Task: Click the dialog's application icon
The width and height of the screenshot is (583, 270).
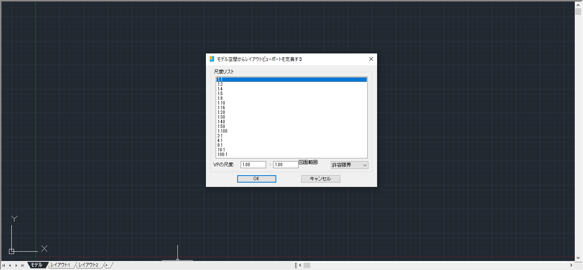Action: click(212, 59)
